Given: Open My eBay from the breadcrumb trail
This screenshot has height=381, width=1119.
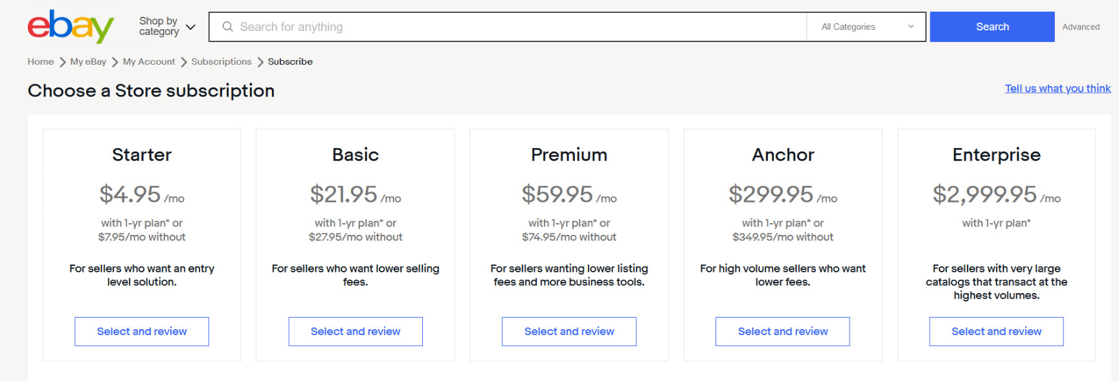Looking at the screenshot, I should (87, 61).
